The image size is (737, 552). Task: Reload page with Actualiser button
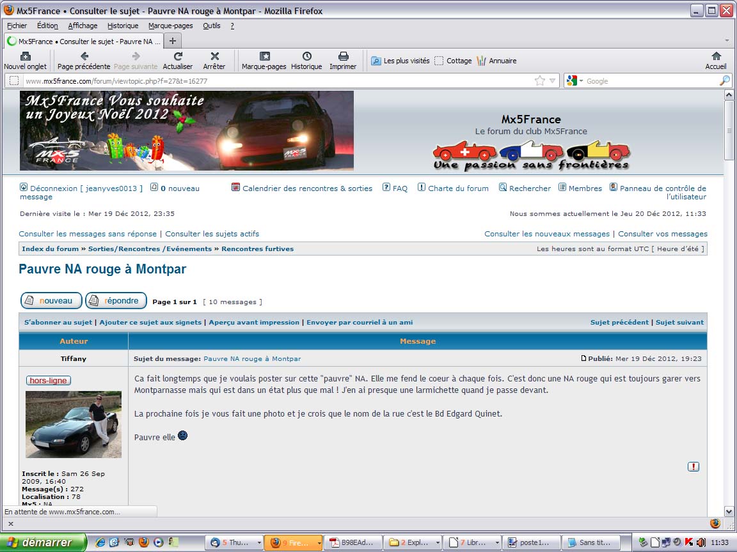[177, 61]
